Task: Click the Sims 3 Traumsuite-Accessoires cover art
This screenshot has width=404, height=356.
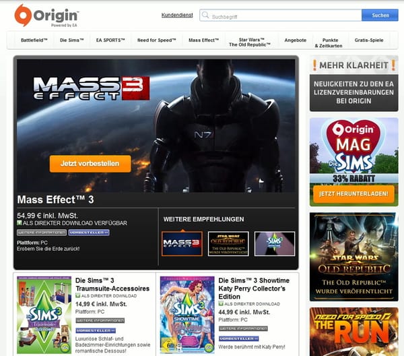Action: 44,315
